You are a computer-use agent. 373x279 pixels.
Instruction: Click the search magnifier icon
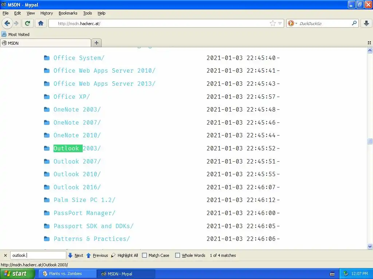[354, 23]
